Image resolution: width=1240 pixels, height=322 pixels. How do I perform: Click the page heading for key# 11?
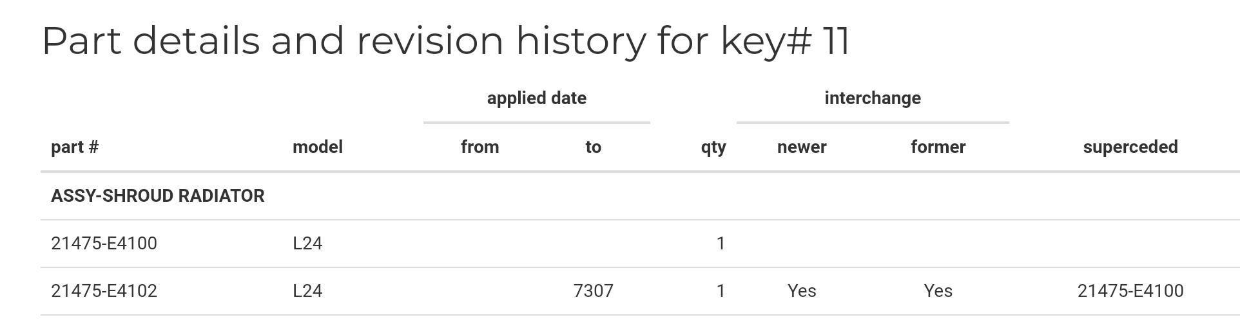(x=446, y=41)
